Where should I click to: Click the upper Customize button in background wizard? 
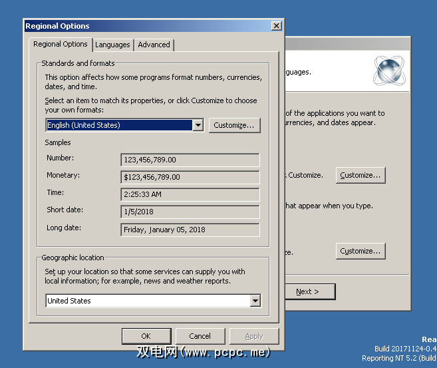click(x=361, y=175)
